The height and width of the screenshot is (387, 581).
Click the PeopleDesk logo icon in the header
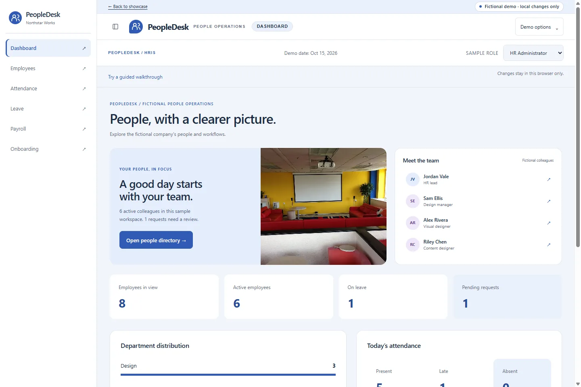click(136, 27)
